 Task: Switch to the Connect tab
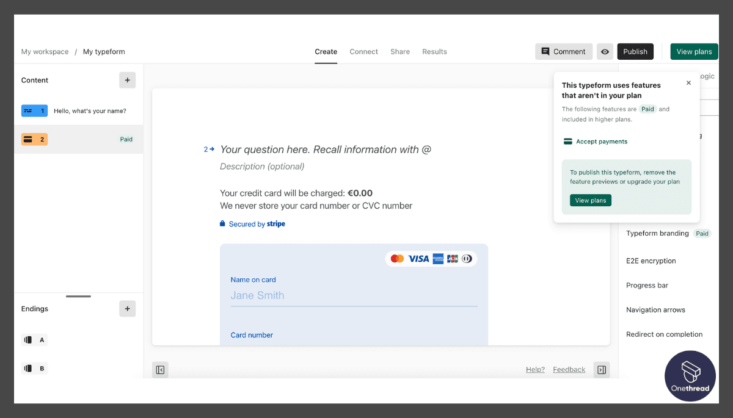click(363, 52)
